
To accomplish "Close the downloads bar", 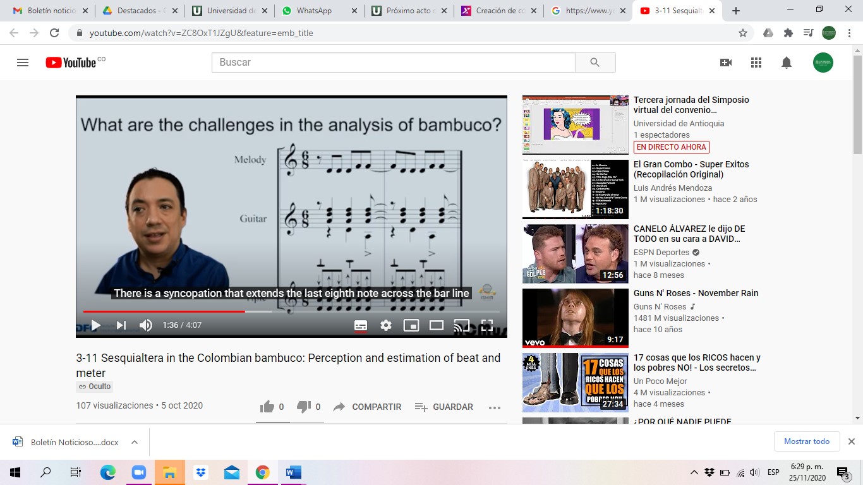I will pos(851,441).
